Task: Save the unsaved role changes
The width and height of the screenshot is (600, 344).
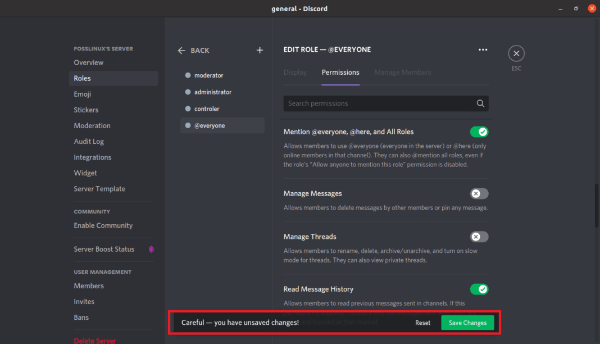Action: pyautogui.click(x=467, y=323)
